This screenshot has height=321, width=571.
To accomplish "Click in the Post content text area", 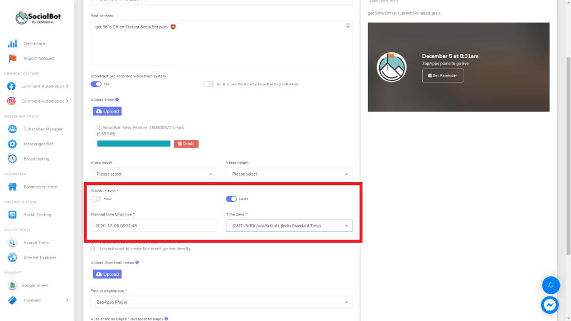I will pyautogui.click(x=221, y=43).
